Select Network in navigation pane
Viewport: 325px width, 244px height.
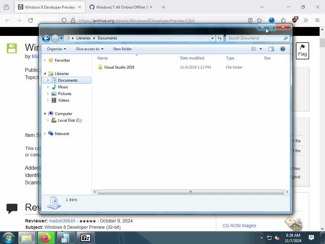pyautogui.click(x=62, y=134)
